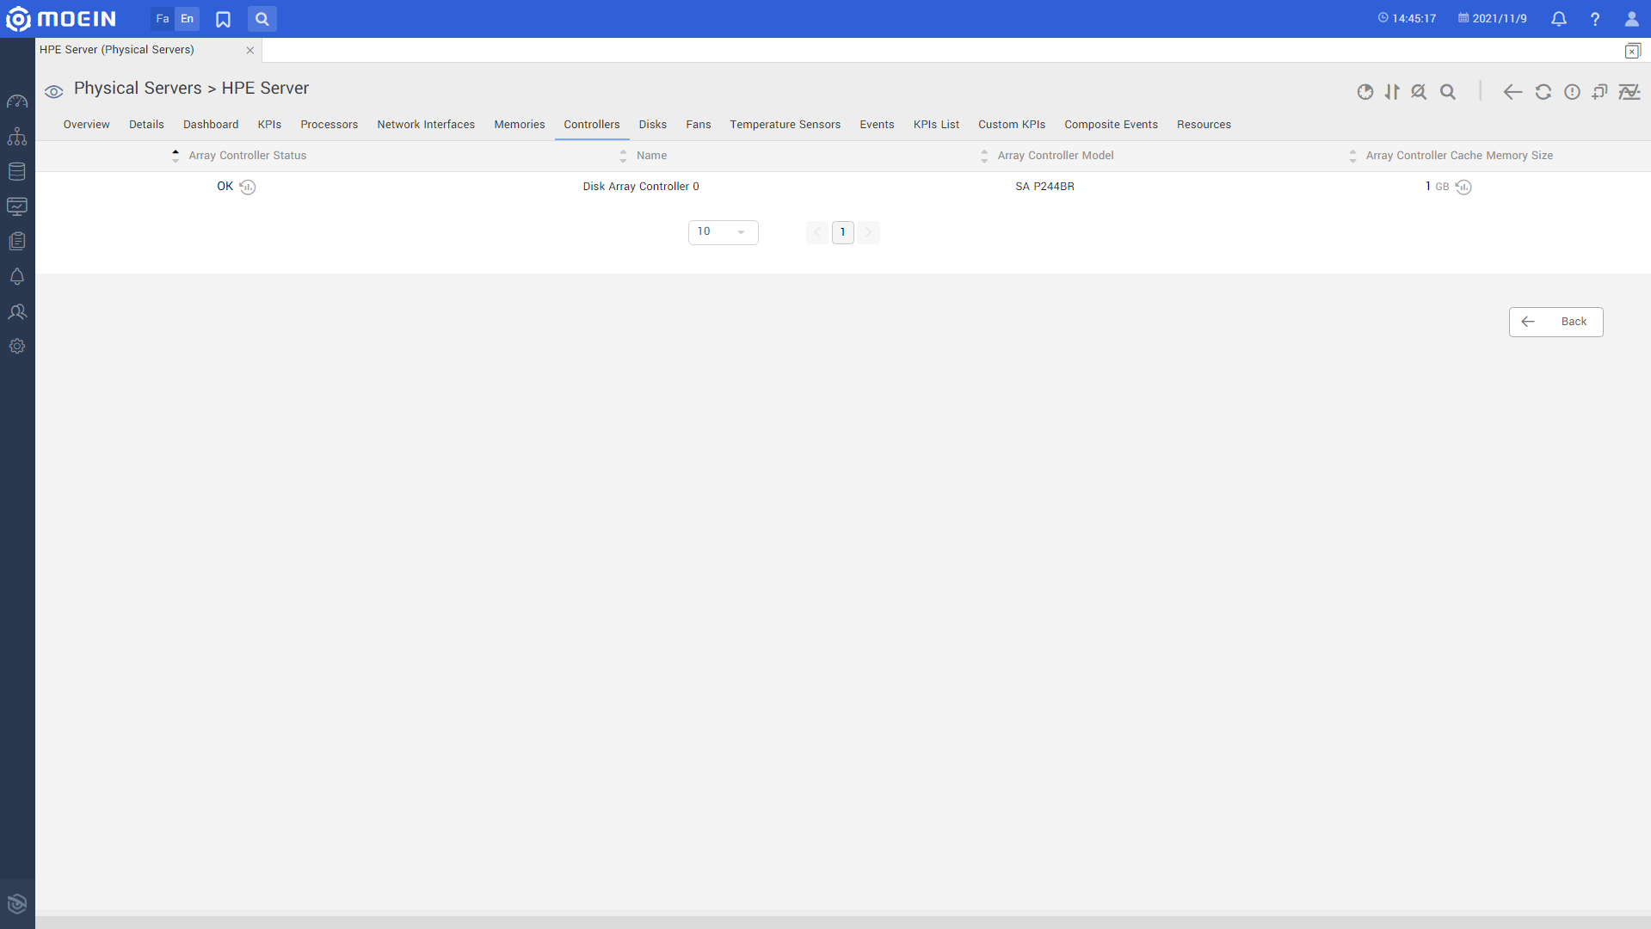Switch language to En
The width and height of the screenshot is (1651, 929).
coord(187,19)
